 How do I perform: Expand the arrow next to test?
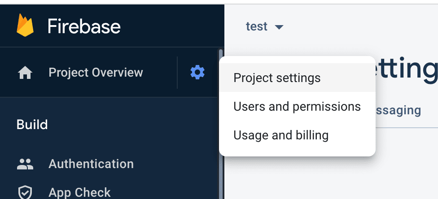click(279, 27)
